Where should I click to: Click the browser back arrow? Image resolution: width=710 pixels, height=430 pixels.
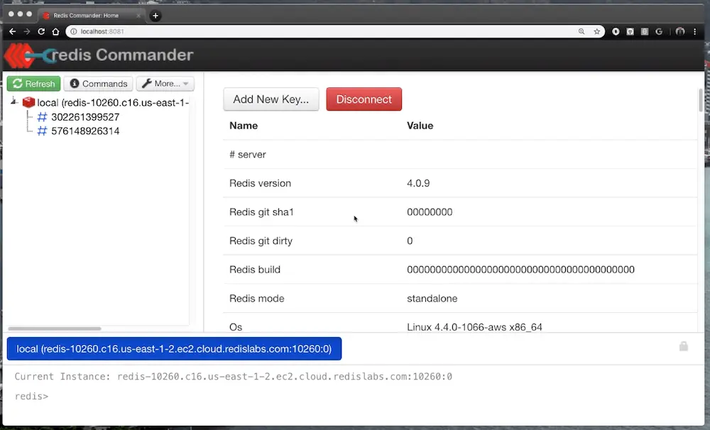11,31
